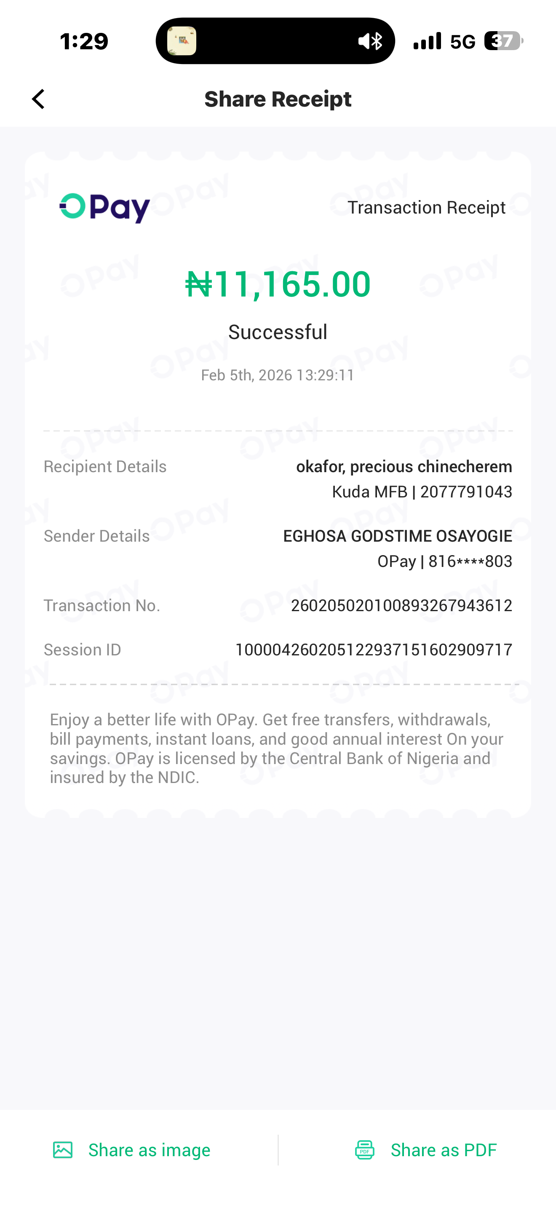Tap the Share Receipt page title
556x1208 pixels.
pyautogui.click(x=278, y=99)
